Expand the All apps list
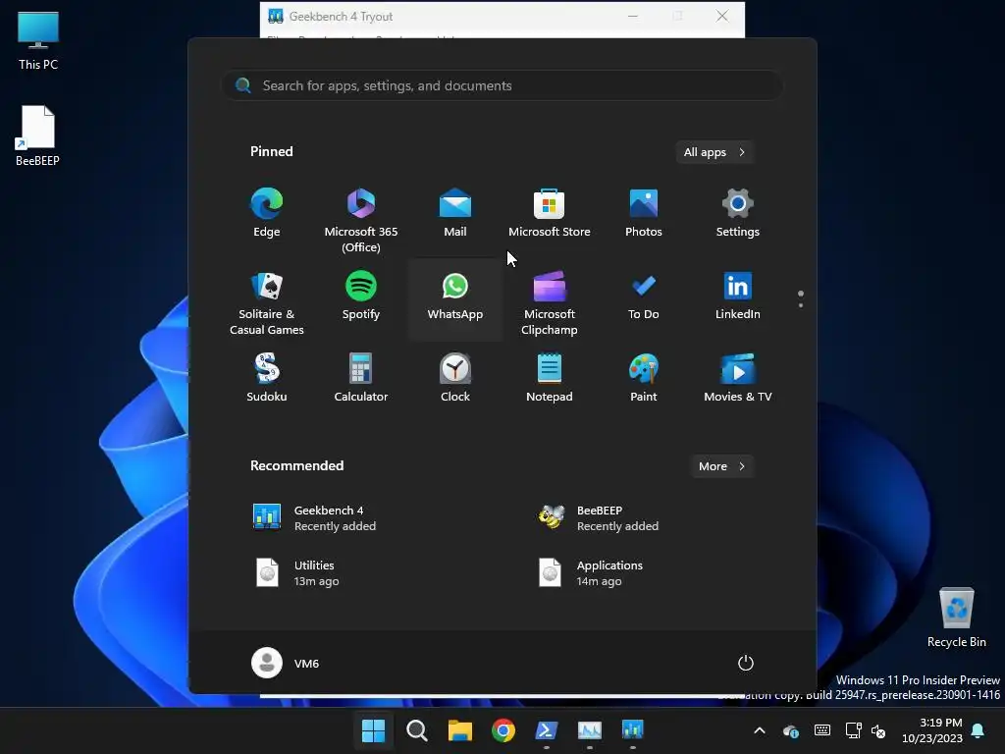The height and width of the screenshot is (754, 1005). 714,152
